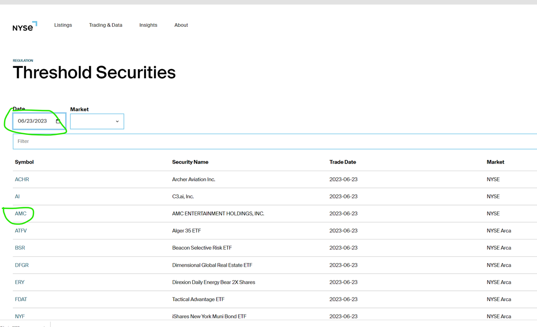The width and height of the screenshot is (537, 327).
Task: Select the C3.ai, Inc. cell
Action: pos(183,196)
